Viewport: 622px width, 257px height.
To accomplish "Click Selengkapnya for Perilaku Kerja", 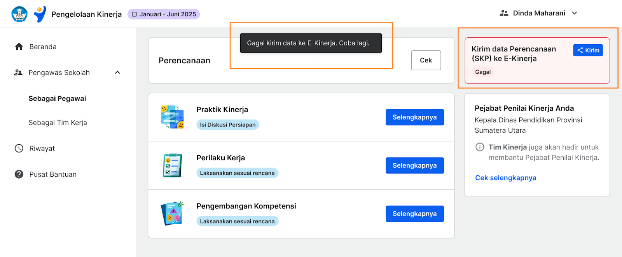I will (415, 165).
